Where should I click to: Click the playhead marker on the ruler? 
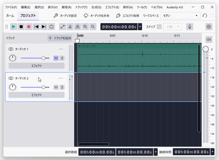(77, 41)
